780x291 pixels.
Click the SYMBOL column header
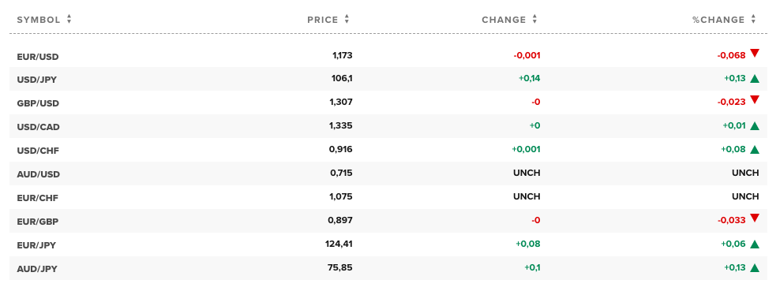39,20
